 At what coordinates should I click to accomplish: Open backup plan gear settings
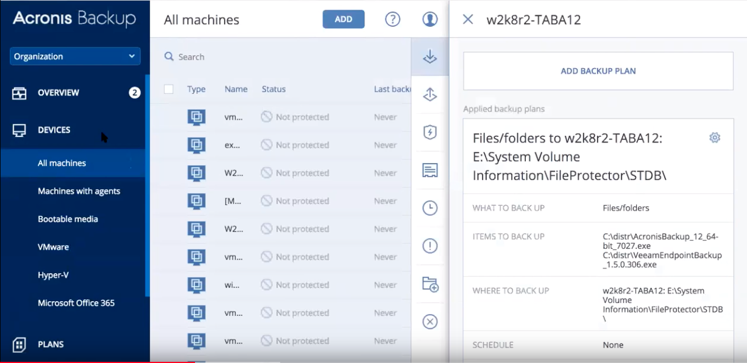[715, 137]
